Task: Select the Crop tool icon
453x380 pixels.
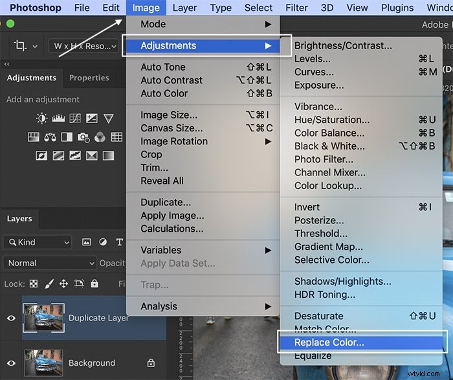Action: (20, 46)
